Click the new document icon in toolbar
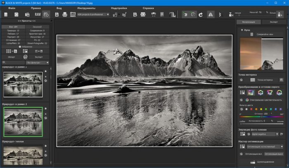Image resolution: width=289 pixels, height=168 pixels. [6, 14]
